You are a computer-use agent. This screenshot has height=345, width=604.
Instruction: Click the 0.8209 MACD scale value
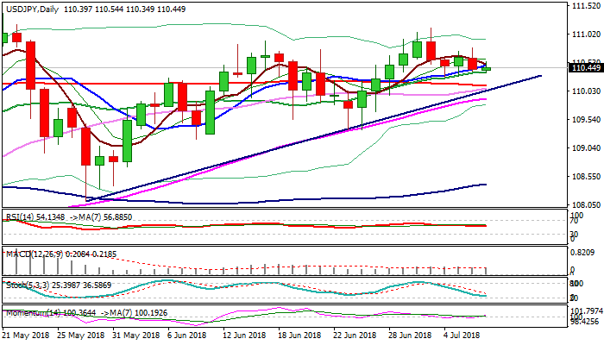[586, 253]
